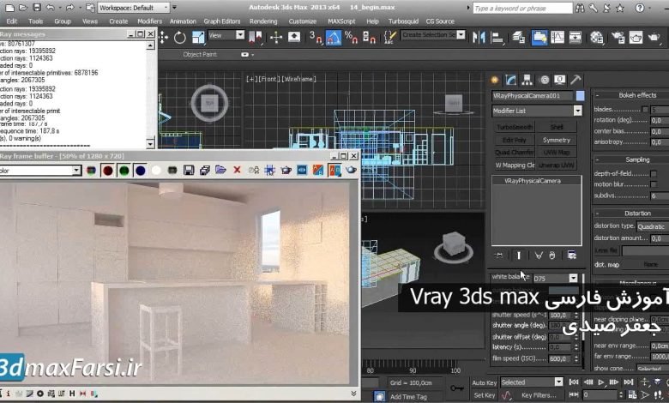Viewport: 669px width, 403px height.
Task: Open the distortion type Quadratic dropdown
Action: [653, 226]
